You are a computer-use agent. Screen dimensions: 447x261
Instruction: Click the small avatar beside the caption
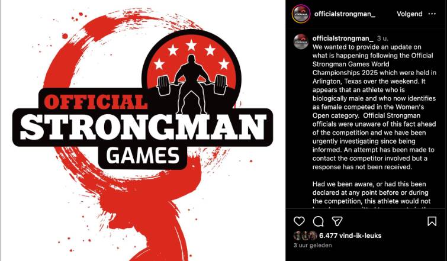click(x=301, y=42)
